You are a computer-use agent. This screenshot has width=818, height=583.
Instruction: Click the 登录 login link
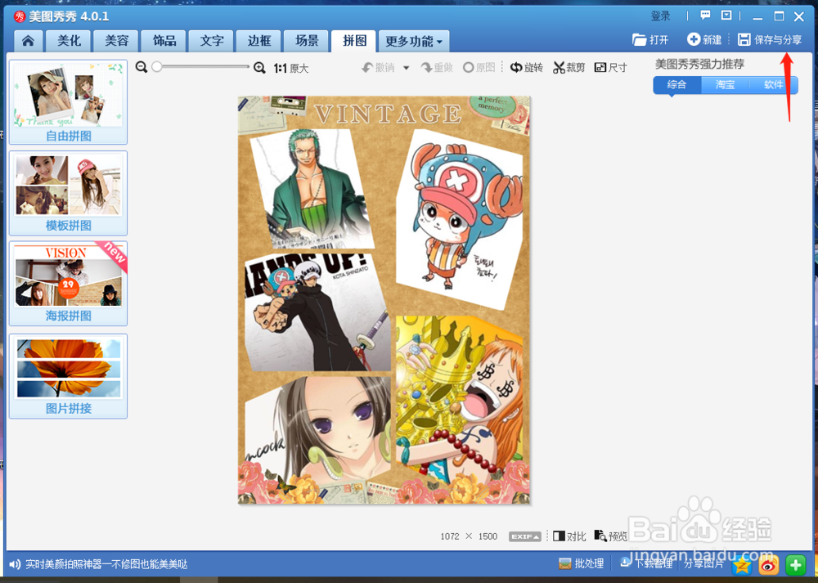pyautogui.click(x=659, y=15)
